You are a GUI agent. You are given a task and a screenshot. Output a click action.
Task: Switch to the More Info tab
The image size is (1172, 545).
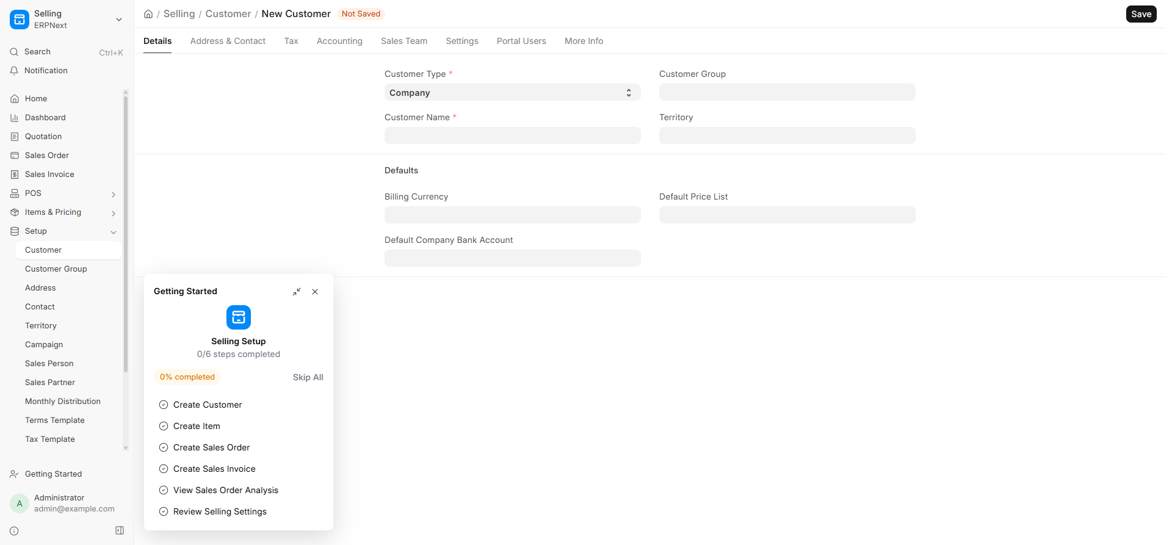[x=584, y=41]
